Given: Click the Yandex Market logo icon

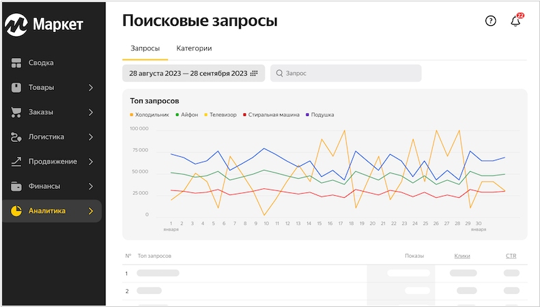Looking at the screenshot, I should click(x=16, y=25).
